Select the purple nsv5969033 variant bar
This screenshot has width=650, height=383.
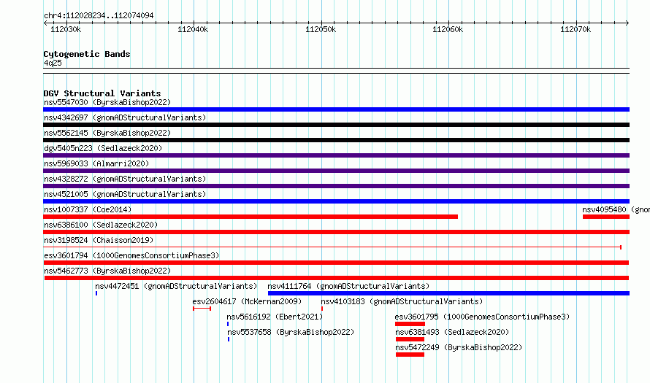[336, 171]
